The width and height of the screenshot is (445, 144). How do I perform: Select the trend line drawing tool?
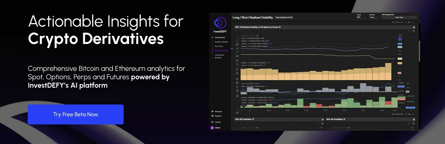coord(237,40)
